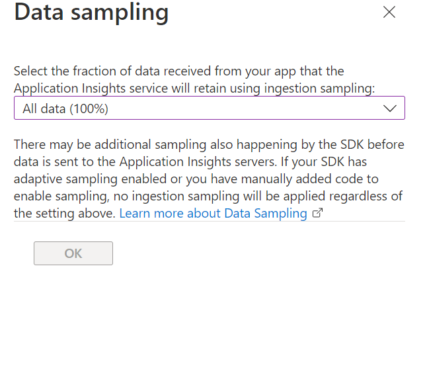This screenshot has width=425, height=379.
Task: Click the "the setting above." text
Action: tap(65, 213)
